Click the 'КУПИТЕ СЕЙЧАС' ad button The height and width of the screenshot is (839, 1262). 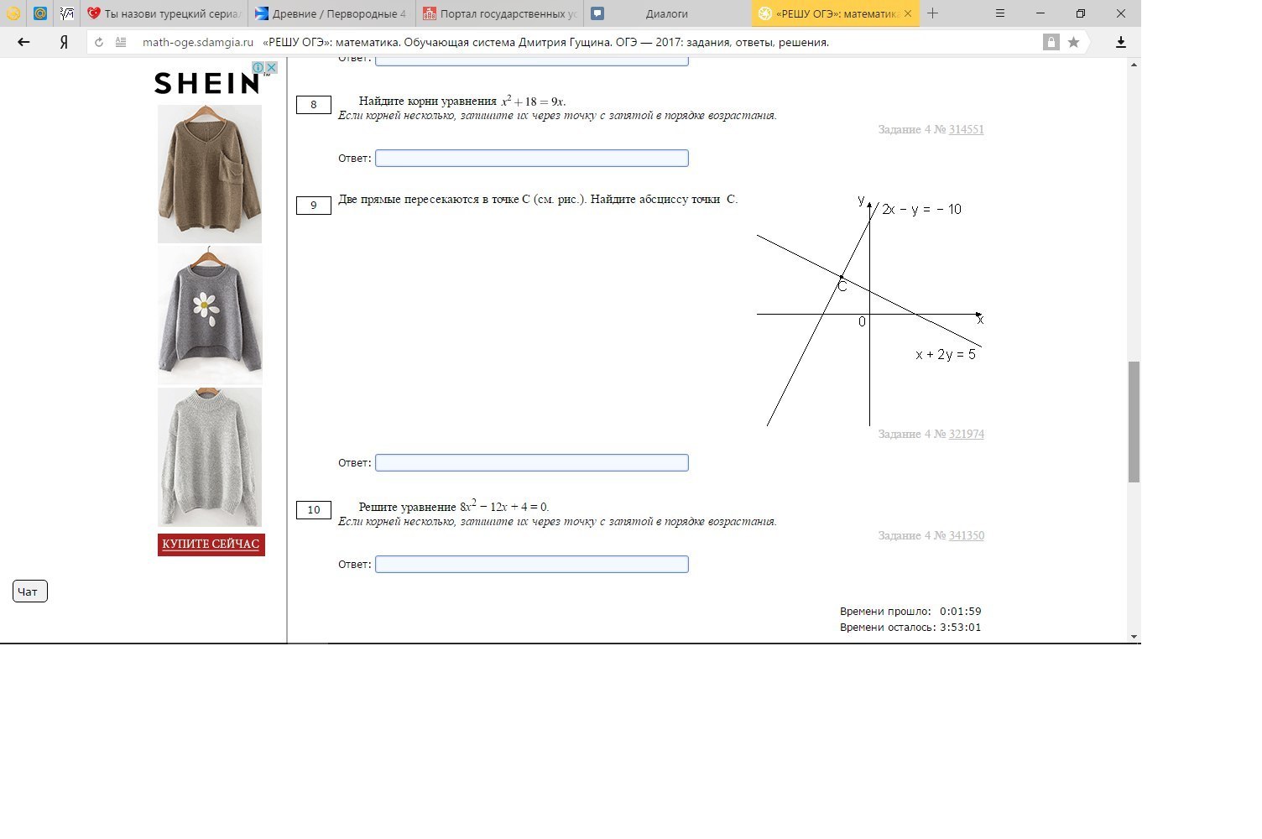[x=211, y=545]
